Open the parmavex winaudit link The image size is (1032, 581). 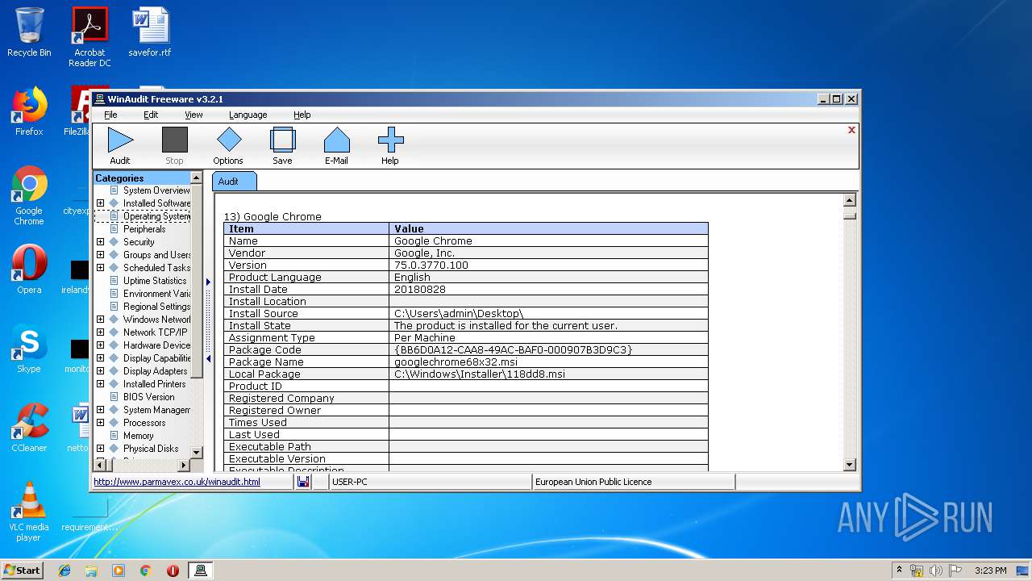[x=177, y=482]
